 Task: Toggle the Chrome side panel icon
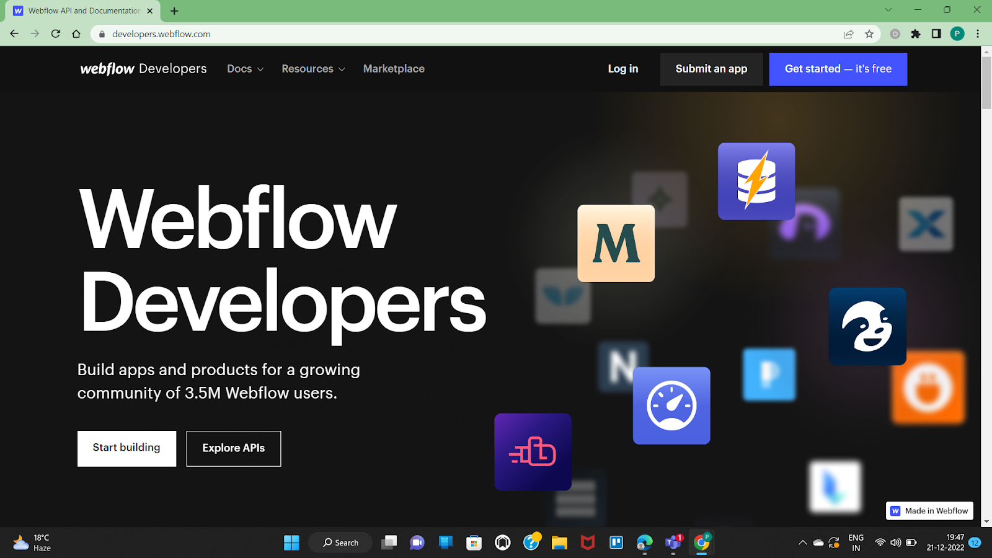point(936,34)
